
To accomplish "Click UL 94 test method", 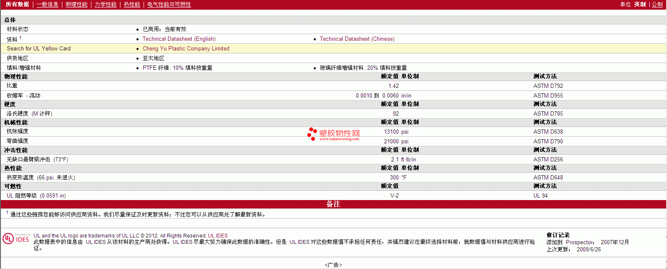I will [x=540, y=195].
